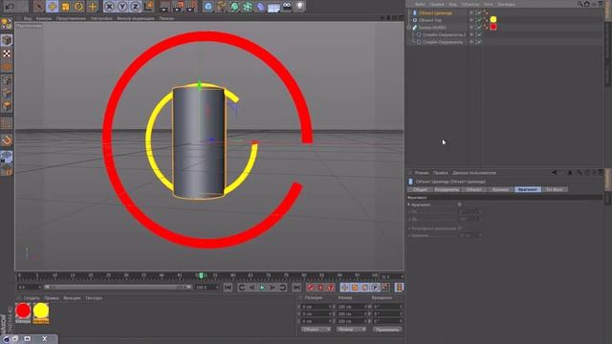Toggle the Z axis lock

click(x=135, y=7)
